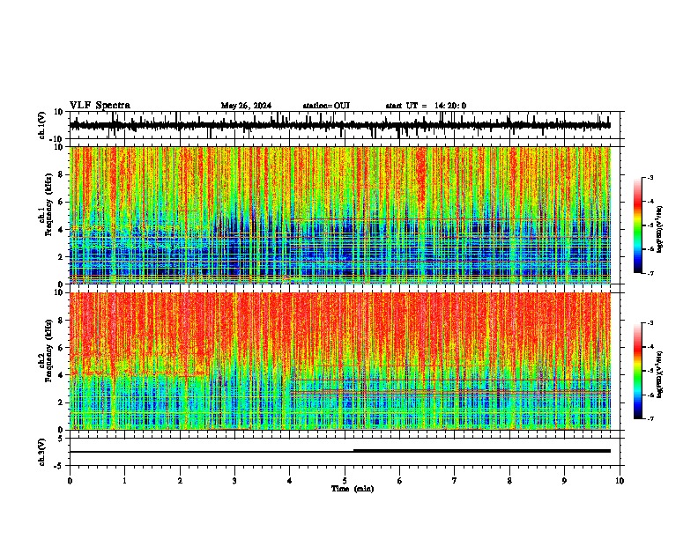The height and width of the screenshot is (539, 698).
Task: Click the ch.1 color bar '-3' label
Action: [650, 177]
